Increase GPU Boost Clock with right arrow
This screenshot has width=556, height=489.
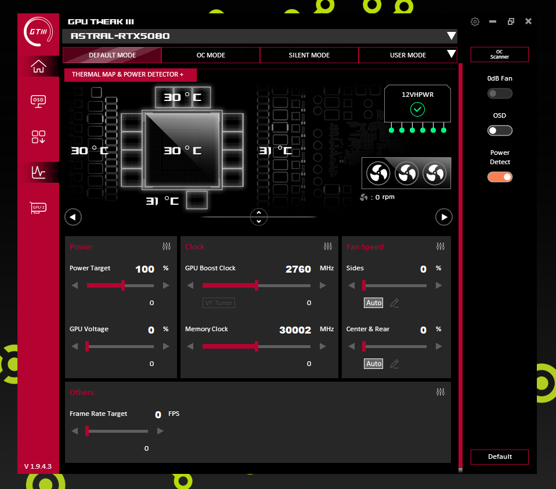point(323,285)
